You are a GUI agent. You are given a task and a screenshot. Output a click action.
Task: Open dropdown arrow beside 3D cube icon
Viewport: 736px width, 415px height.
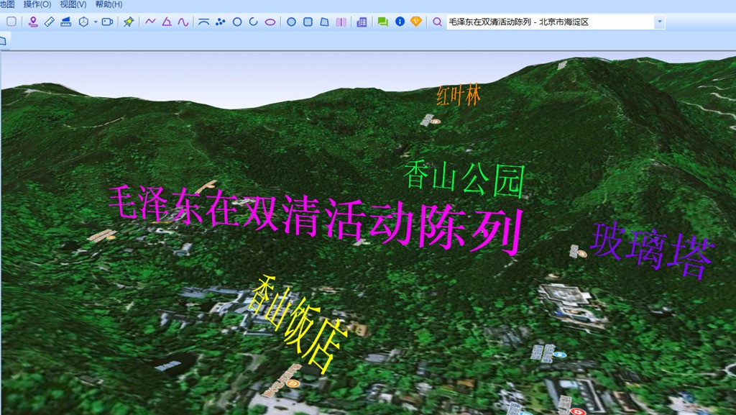click(x=95, y=22)
